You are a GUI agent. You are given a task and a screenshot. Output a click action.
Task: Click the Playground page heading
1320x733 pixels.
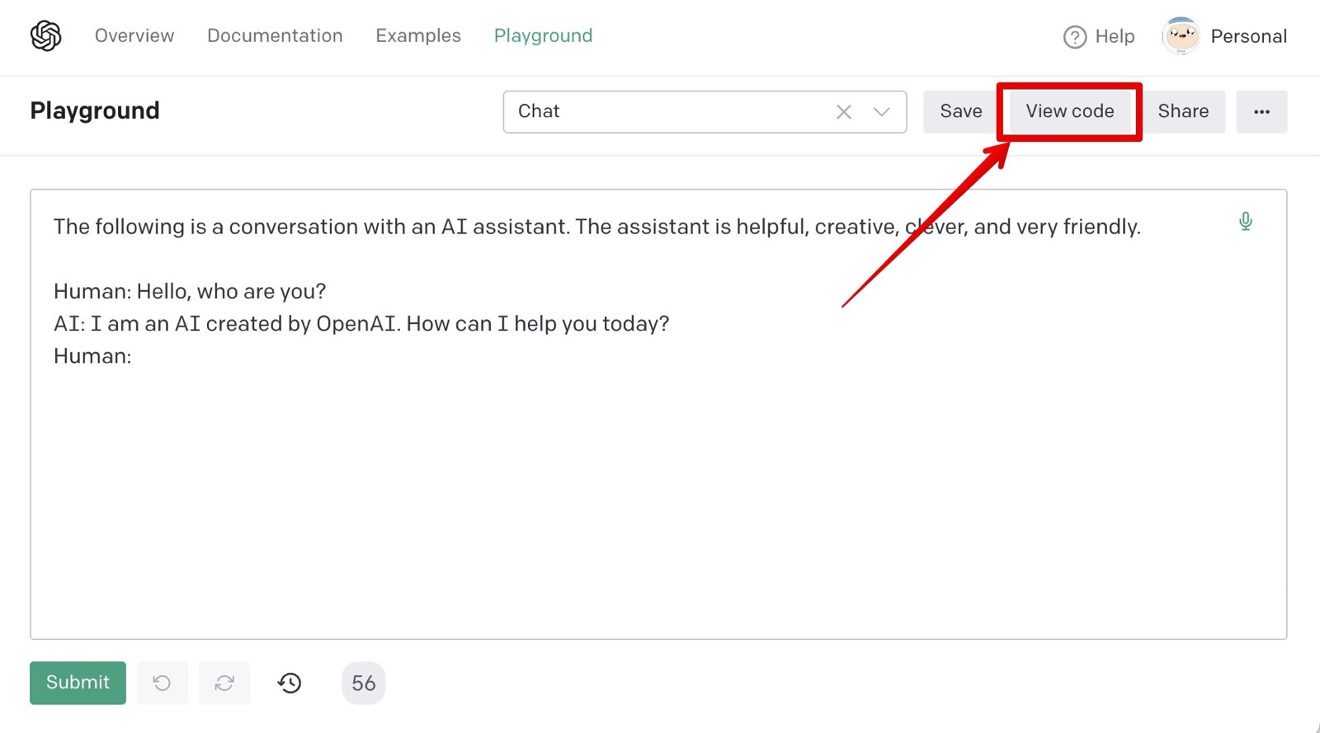pyautogui.click(x=95, y=111)
